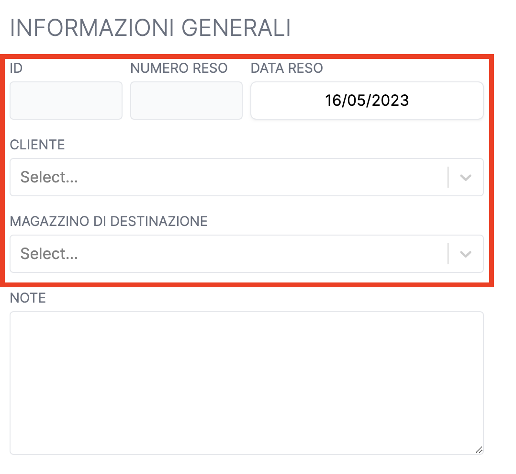This screenshot has height=474, width=516.
Task: Click the NOTE label
Action: [x=28, y=298]
